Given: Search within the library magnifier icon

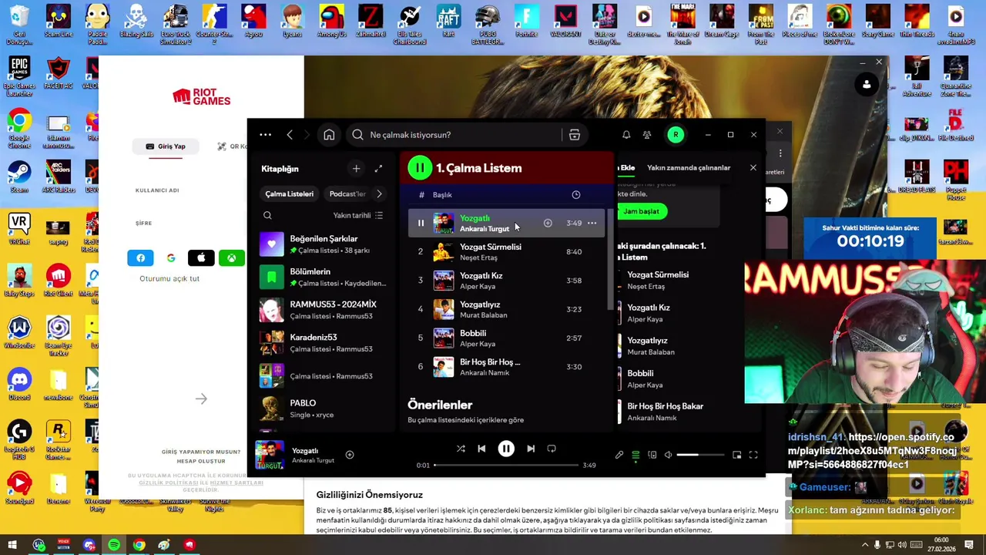Looking at the screenshot, I should pos(267,216).
